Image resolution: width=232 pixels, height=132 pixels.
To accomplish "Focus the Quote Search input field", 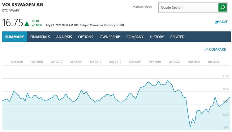I will (x=188, y=7).
